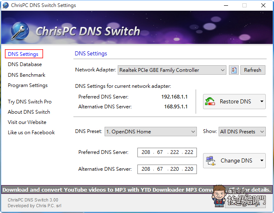Go to DNS Benchmark
The width and height of the screenshot is (274, 213).
pyautogui.click(x=27, y=75)
